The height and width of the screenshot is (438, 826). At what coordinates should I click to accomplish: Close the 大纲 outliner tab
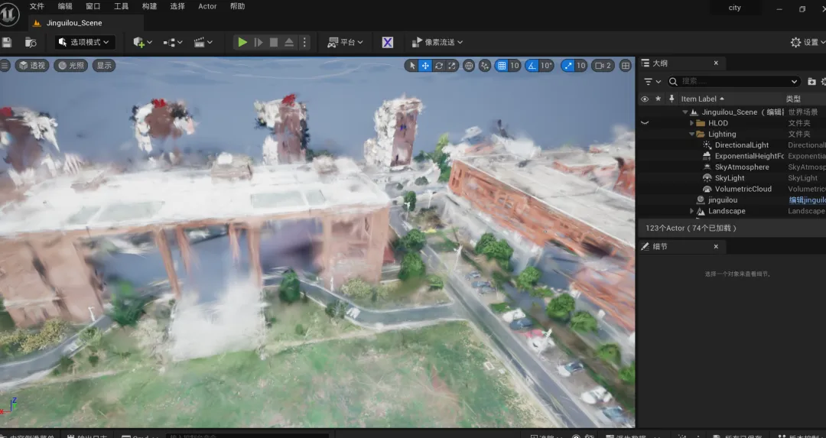(716, 63)
